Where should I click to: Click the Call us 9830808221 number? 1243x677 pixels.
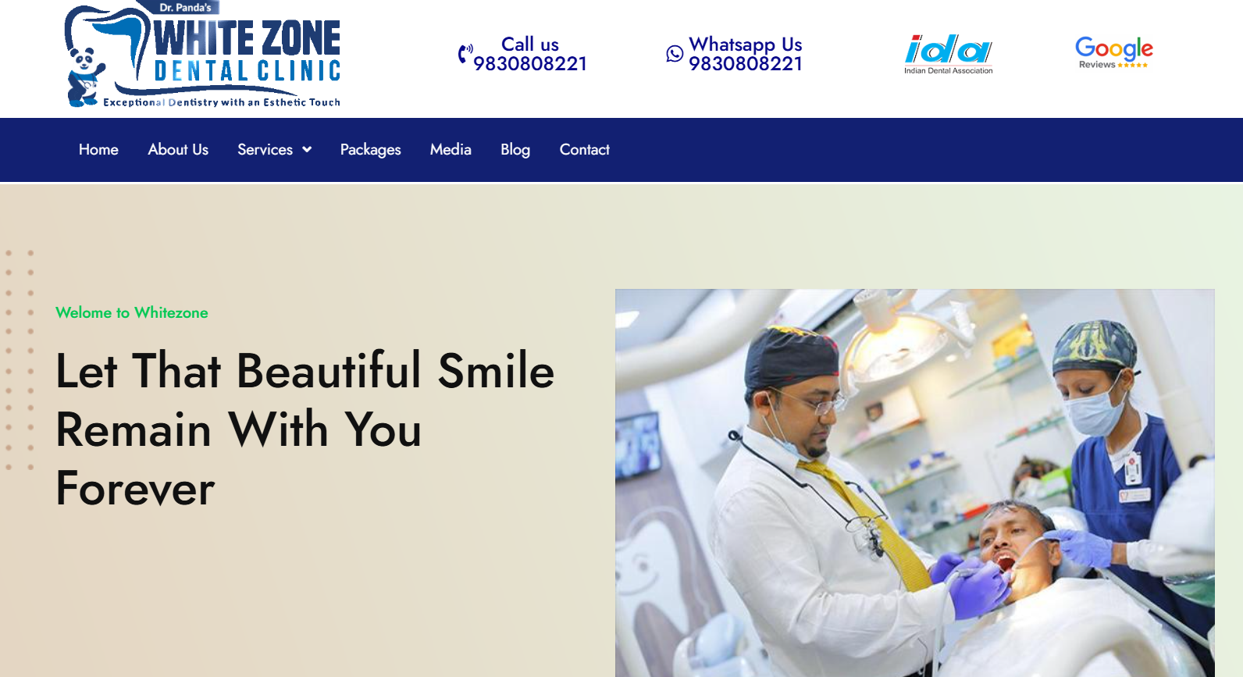pyautogui.click(x=530, y=54)
